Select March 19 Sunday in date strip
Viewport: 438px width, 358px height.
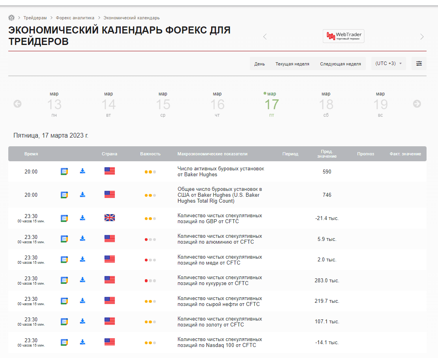[380, 104]
